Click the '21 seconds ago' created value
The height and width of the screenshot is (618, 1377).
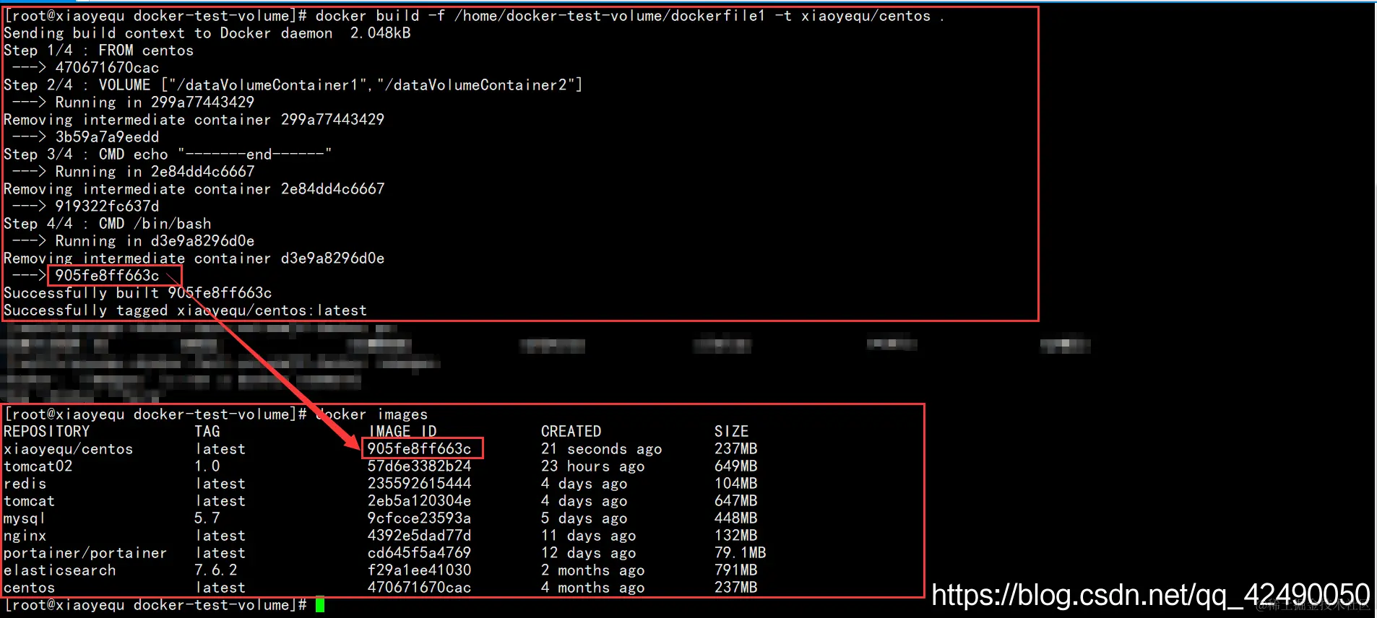[x=601, y=449]
